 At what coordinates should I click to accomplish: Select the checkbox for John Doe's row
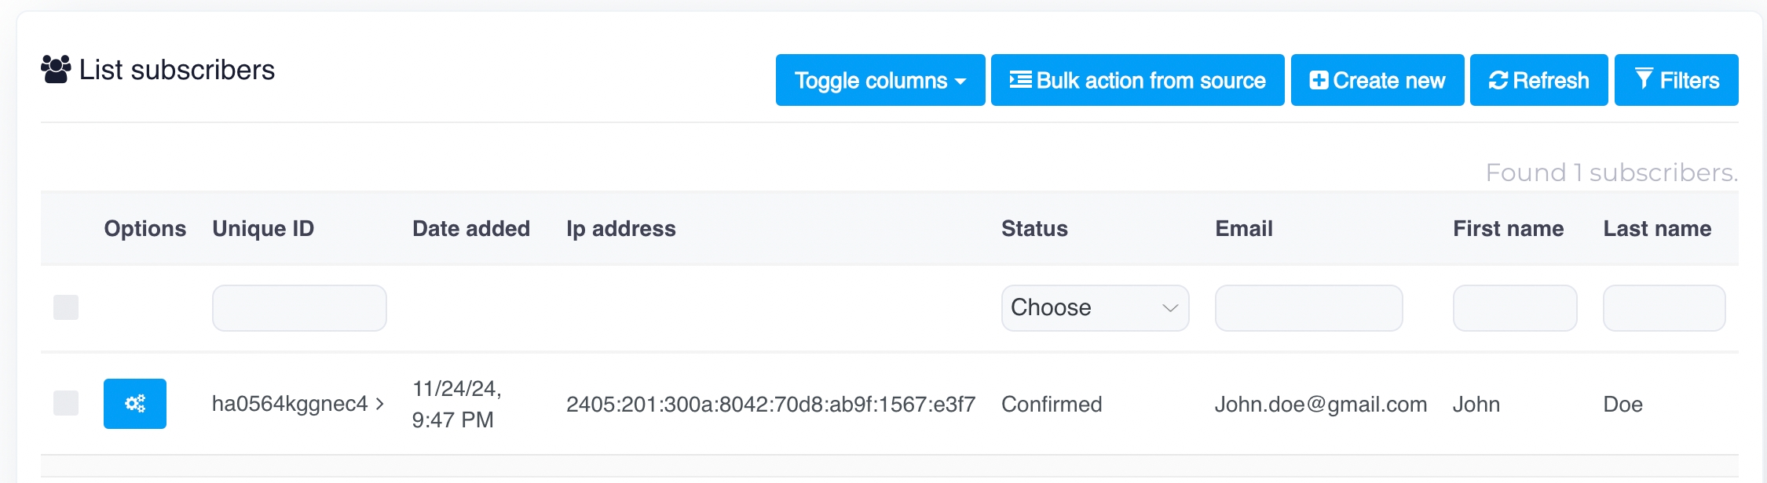tap(66, 403)
